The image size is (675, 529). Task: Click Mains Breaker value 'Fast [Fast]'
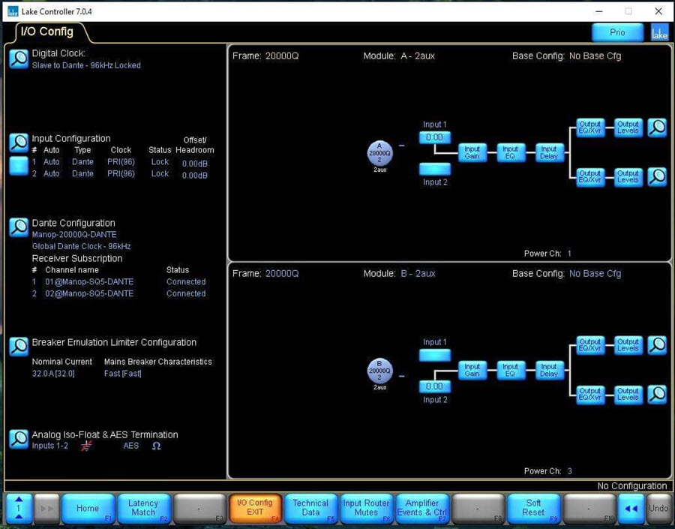[x=123, y=374]
